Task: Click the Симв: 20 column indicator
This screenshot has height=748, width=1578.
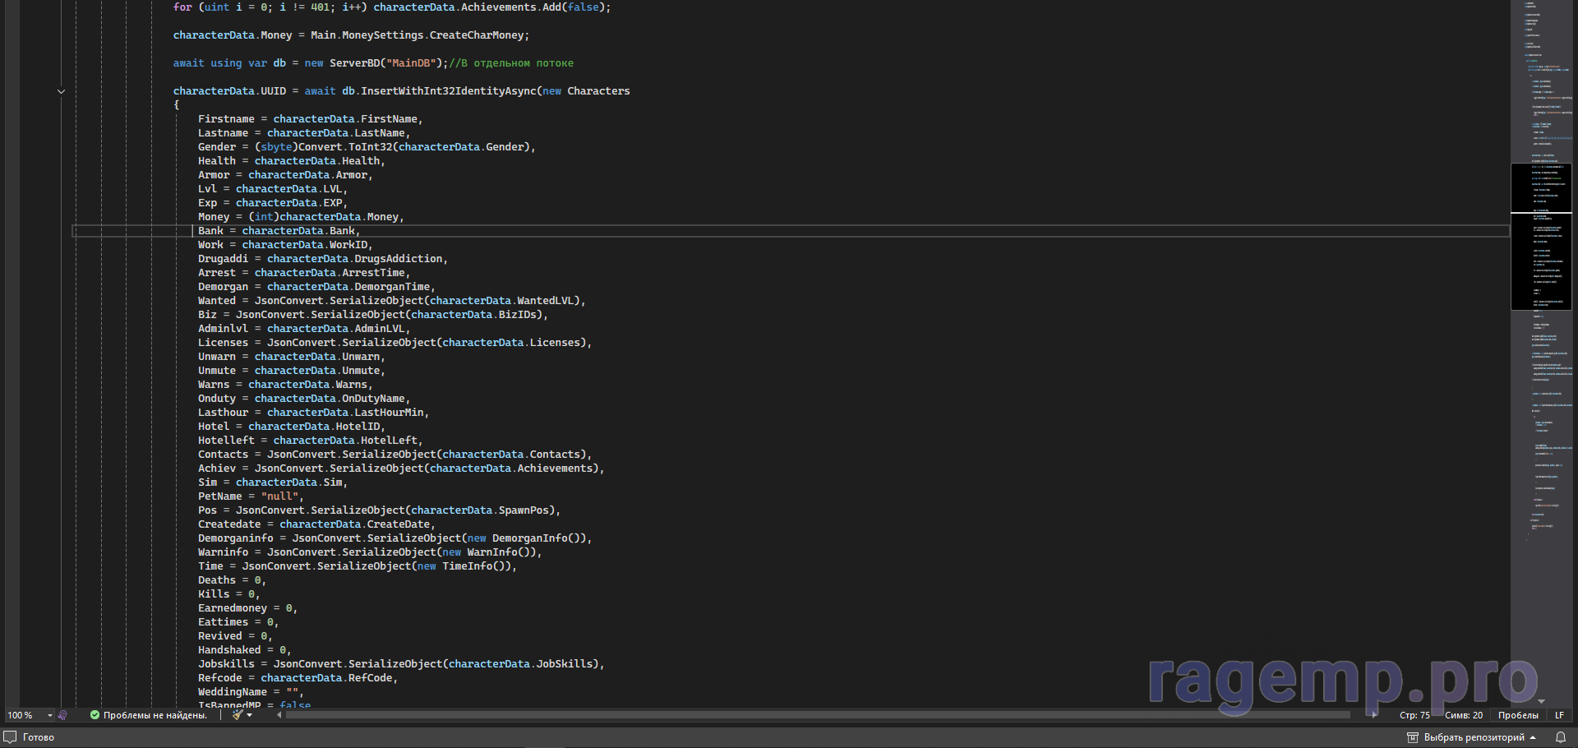Action: (1464, 715)
